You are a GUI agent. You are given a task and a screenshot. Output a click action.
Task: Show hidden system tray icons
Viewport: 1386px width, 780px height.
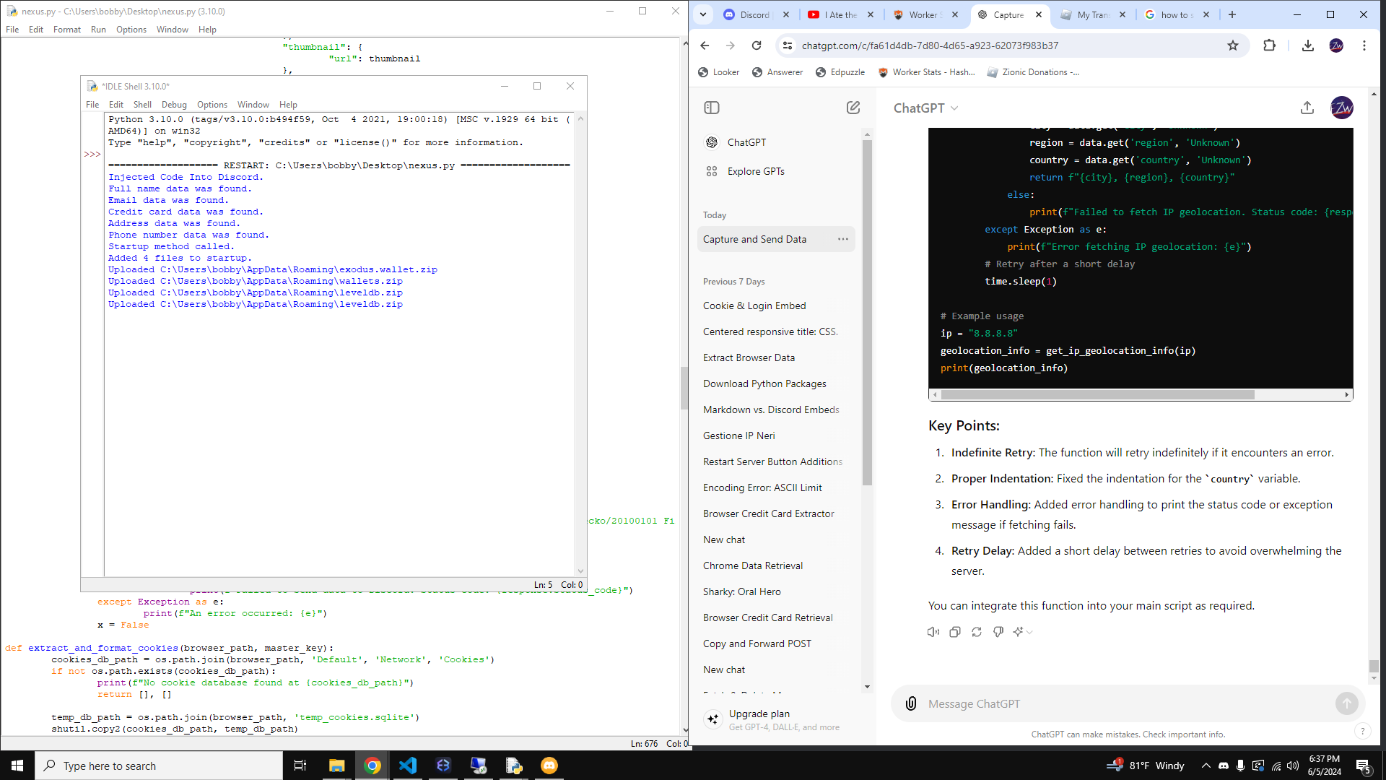(x=1206, y=766)
